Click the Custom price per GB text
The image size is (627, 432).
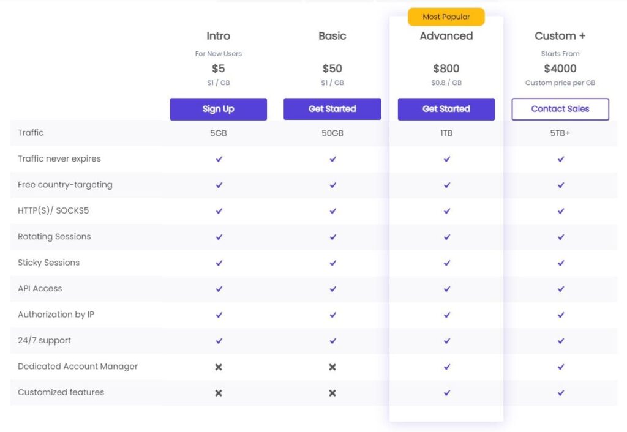pyautogui.click(x=560, y=83)
